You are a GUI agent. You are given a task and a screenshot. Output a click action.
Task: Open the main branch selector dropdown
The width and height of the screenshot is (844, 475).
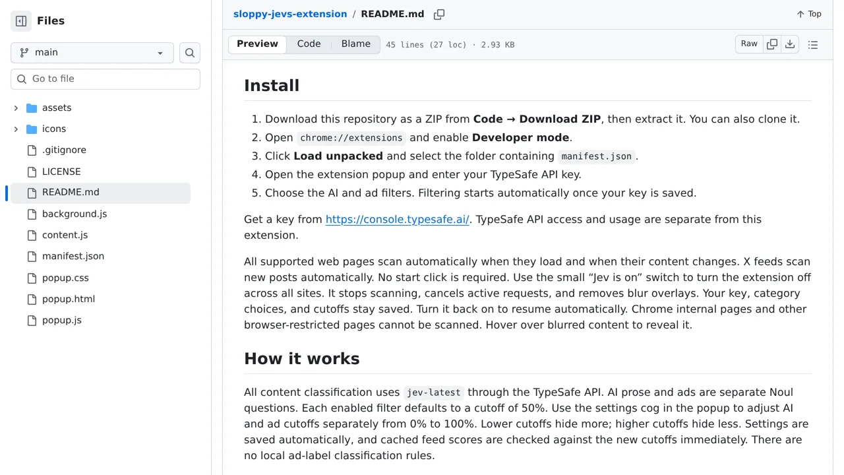point(92,53)
